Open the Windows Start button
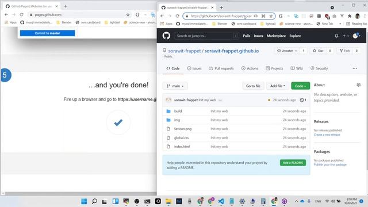This screenshot has width=368, height=207. [84, 201]
